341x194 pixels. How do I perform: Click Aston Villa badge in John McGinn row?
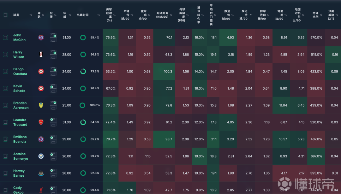(x=41, y=38)
